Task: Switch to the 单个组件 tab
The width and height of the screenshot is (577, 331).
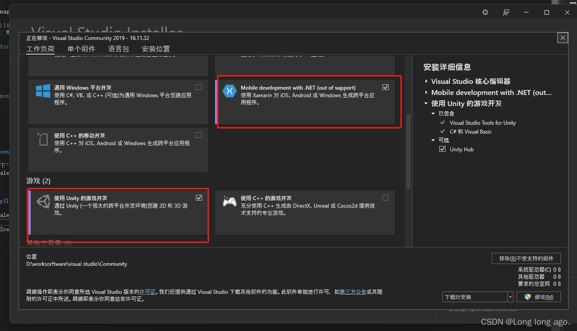Action: [81, 49]
